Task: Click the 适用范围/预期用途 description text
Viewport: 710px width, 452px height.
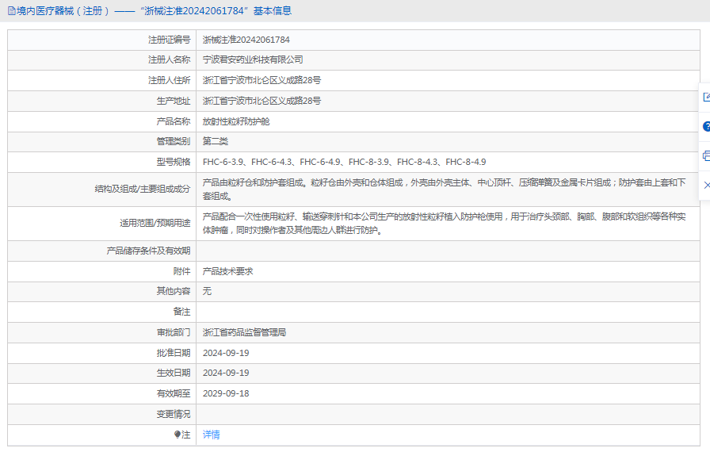Action: pyautogui.click(x=445, y=224)
